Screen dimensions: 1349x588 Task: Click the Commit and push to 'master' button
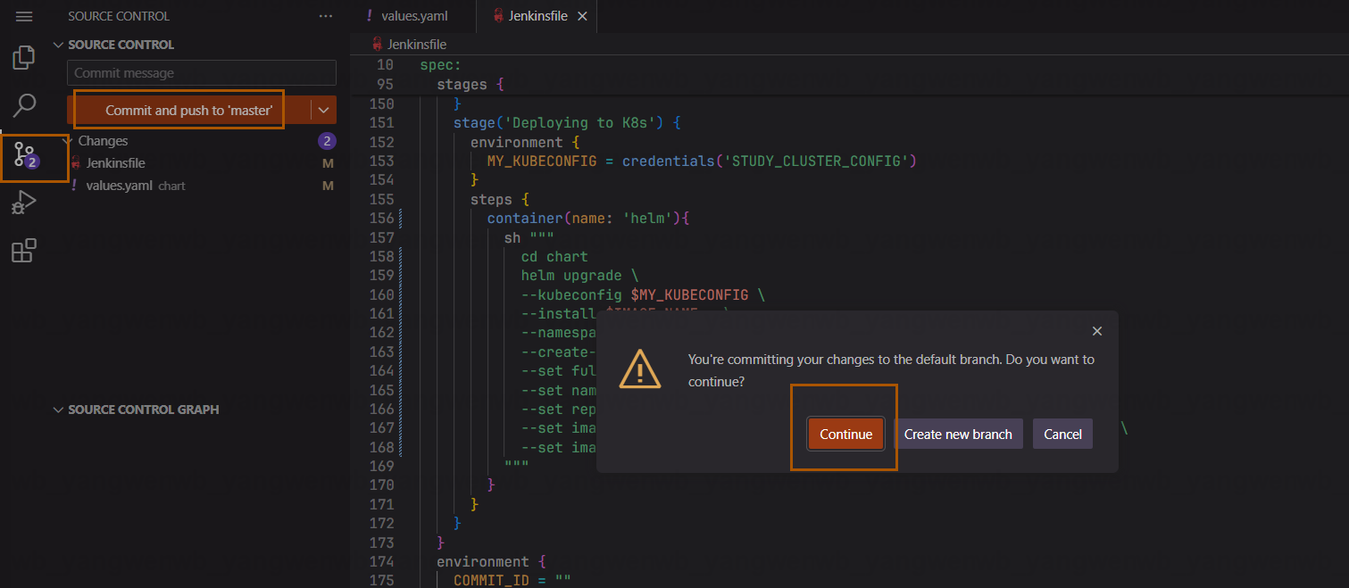tap(188, 110)
